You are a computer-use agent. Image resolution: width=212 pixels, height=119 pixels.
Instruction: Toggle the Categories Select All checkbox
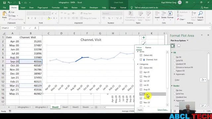tap(141, 68)
